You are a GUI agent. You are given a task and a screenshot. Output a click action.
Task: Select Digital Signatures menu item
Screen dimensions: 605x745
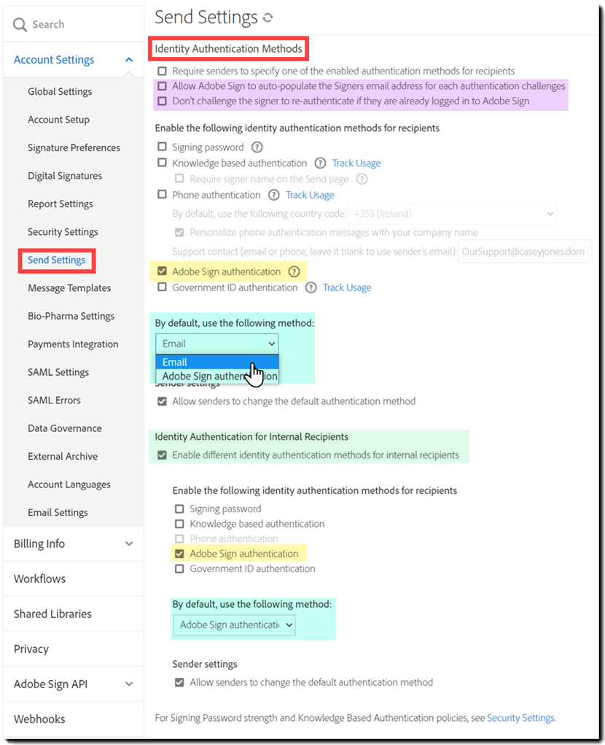click(x=65, y=176)
